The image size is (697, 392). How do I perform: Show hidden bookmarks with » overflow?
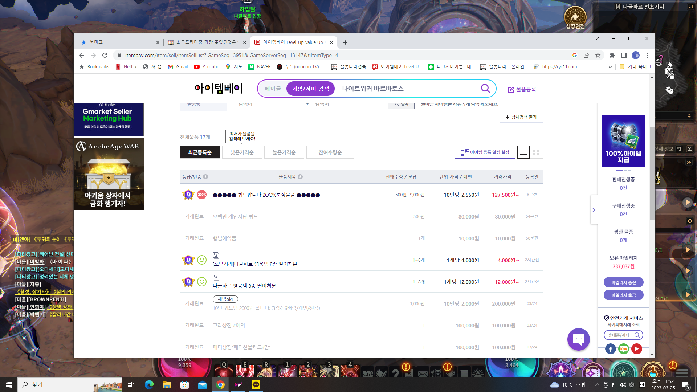[610, 67]
